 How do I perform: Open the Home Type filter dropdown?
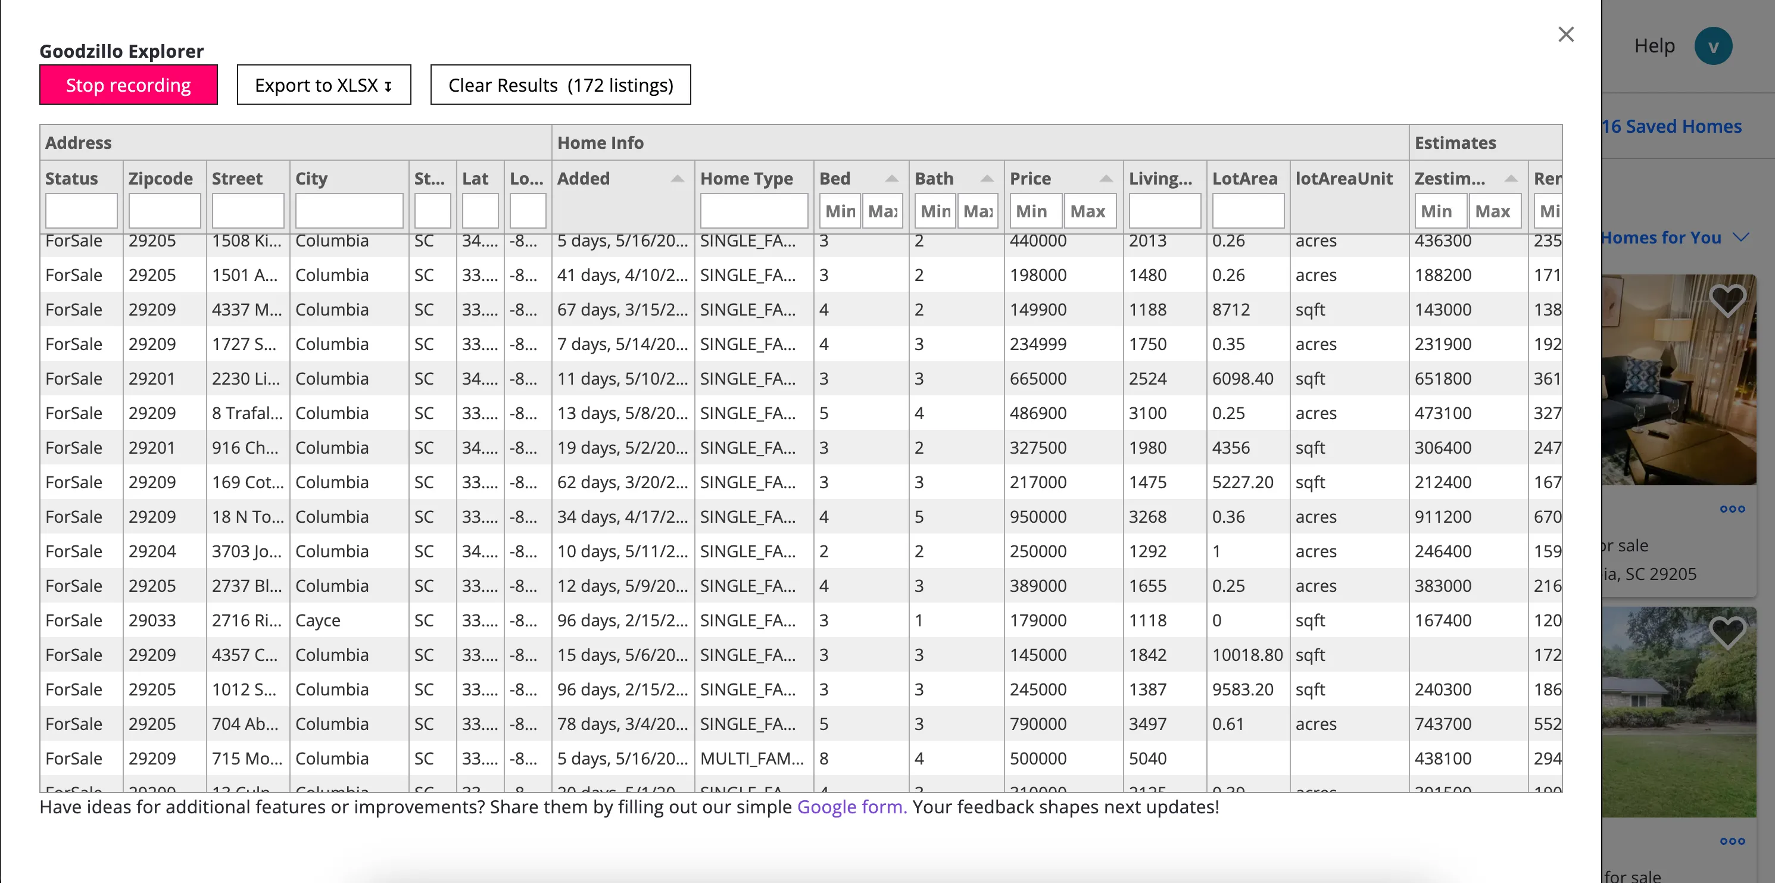tap(753, 210)
